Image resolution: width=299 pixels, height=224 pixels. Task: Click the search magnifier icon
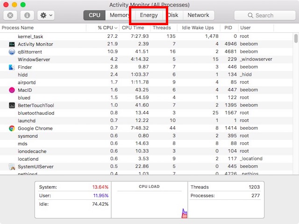coord(250,15)
